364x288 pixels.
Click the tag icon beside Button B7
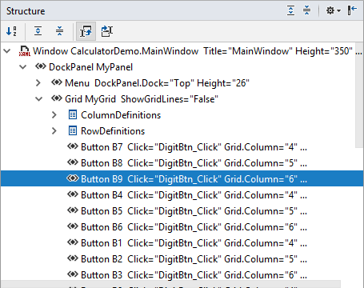coord(73,146)
